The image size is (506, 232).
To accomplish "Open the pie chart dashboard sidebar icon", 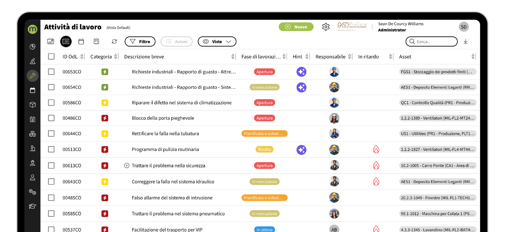I will [33, 47].
